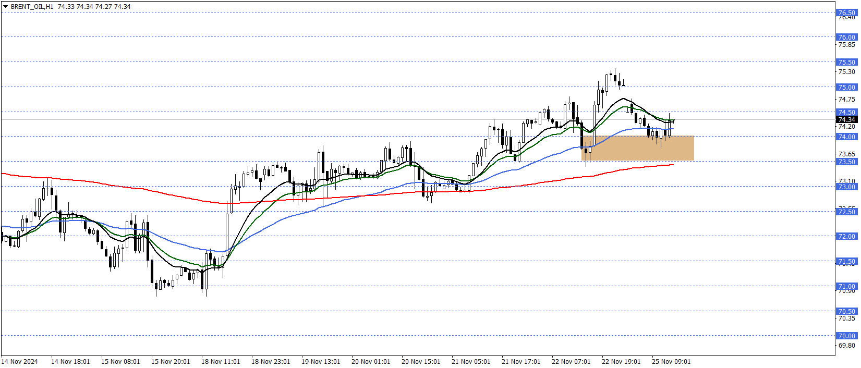
Task: Click the 76.00 price level label
Action: pos(846,37)
